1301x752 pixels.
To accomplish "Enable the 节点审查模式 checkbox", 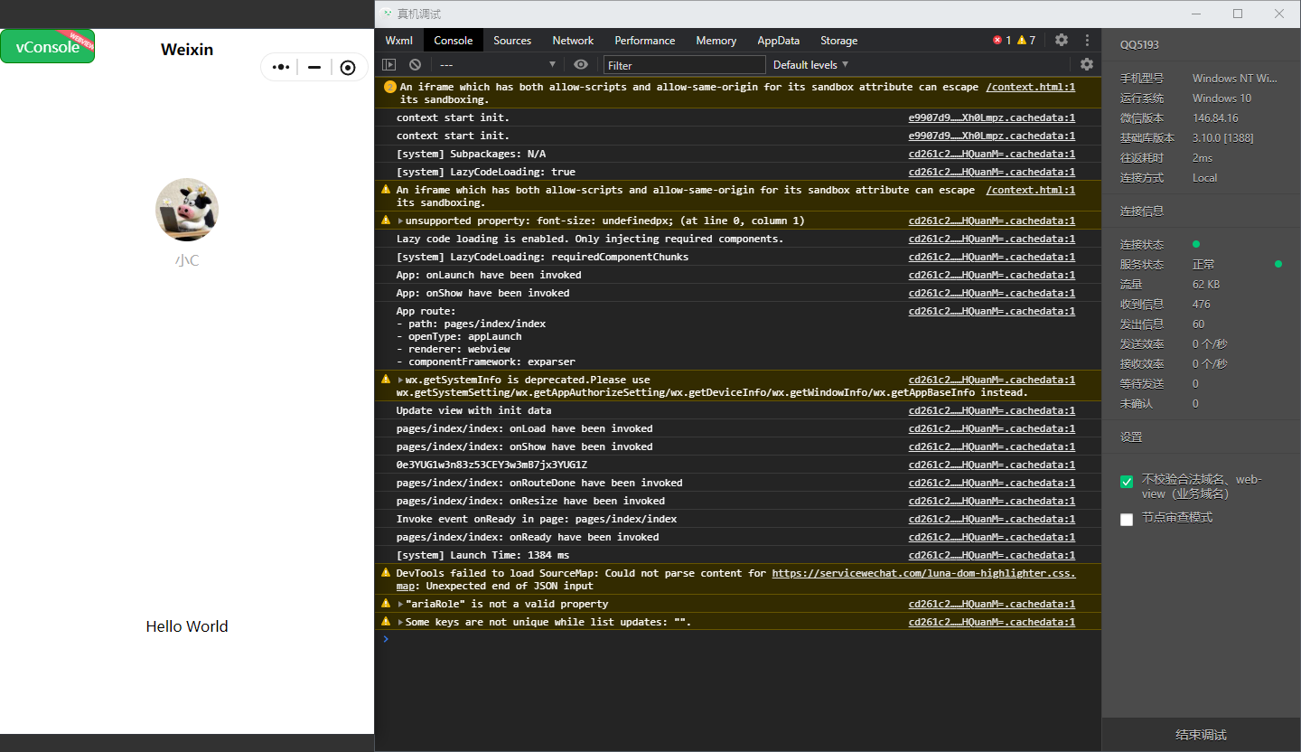I will tap(1127, 520).
